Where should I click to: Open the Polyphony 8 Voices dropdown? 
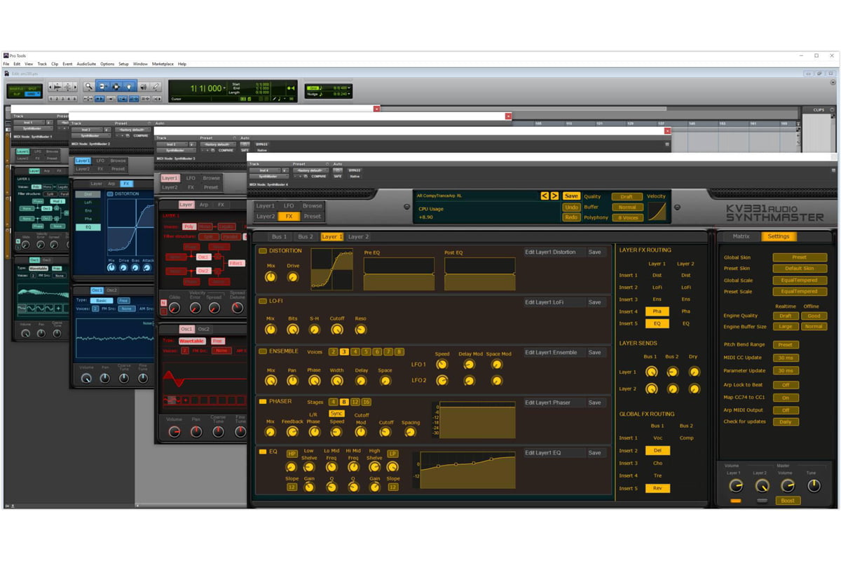627,217
